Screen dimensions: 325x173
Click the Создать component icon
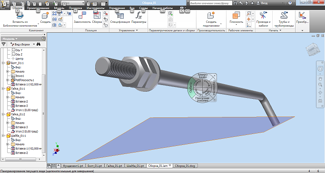(x=45, y=16)
